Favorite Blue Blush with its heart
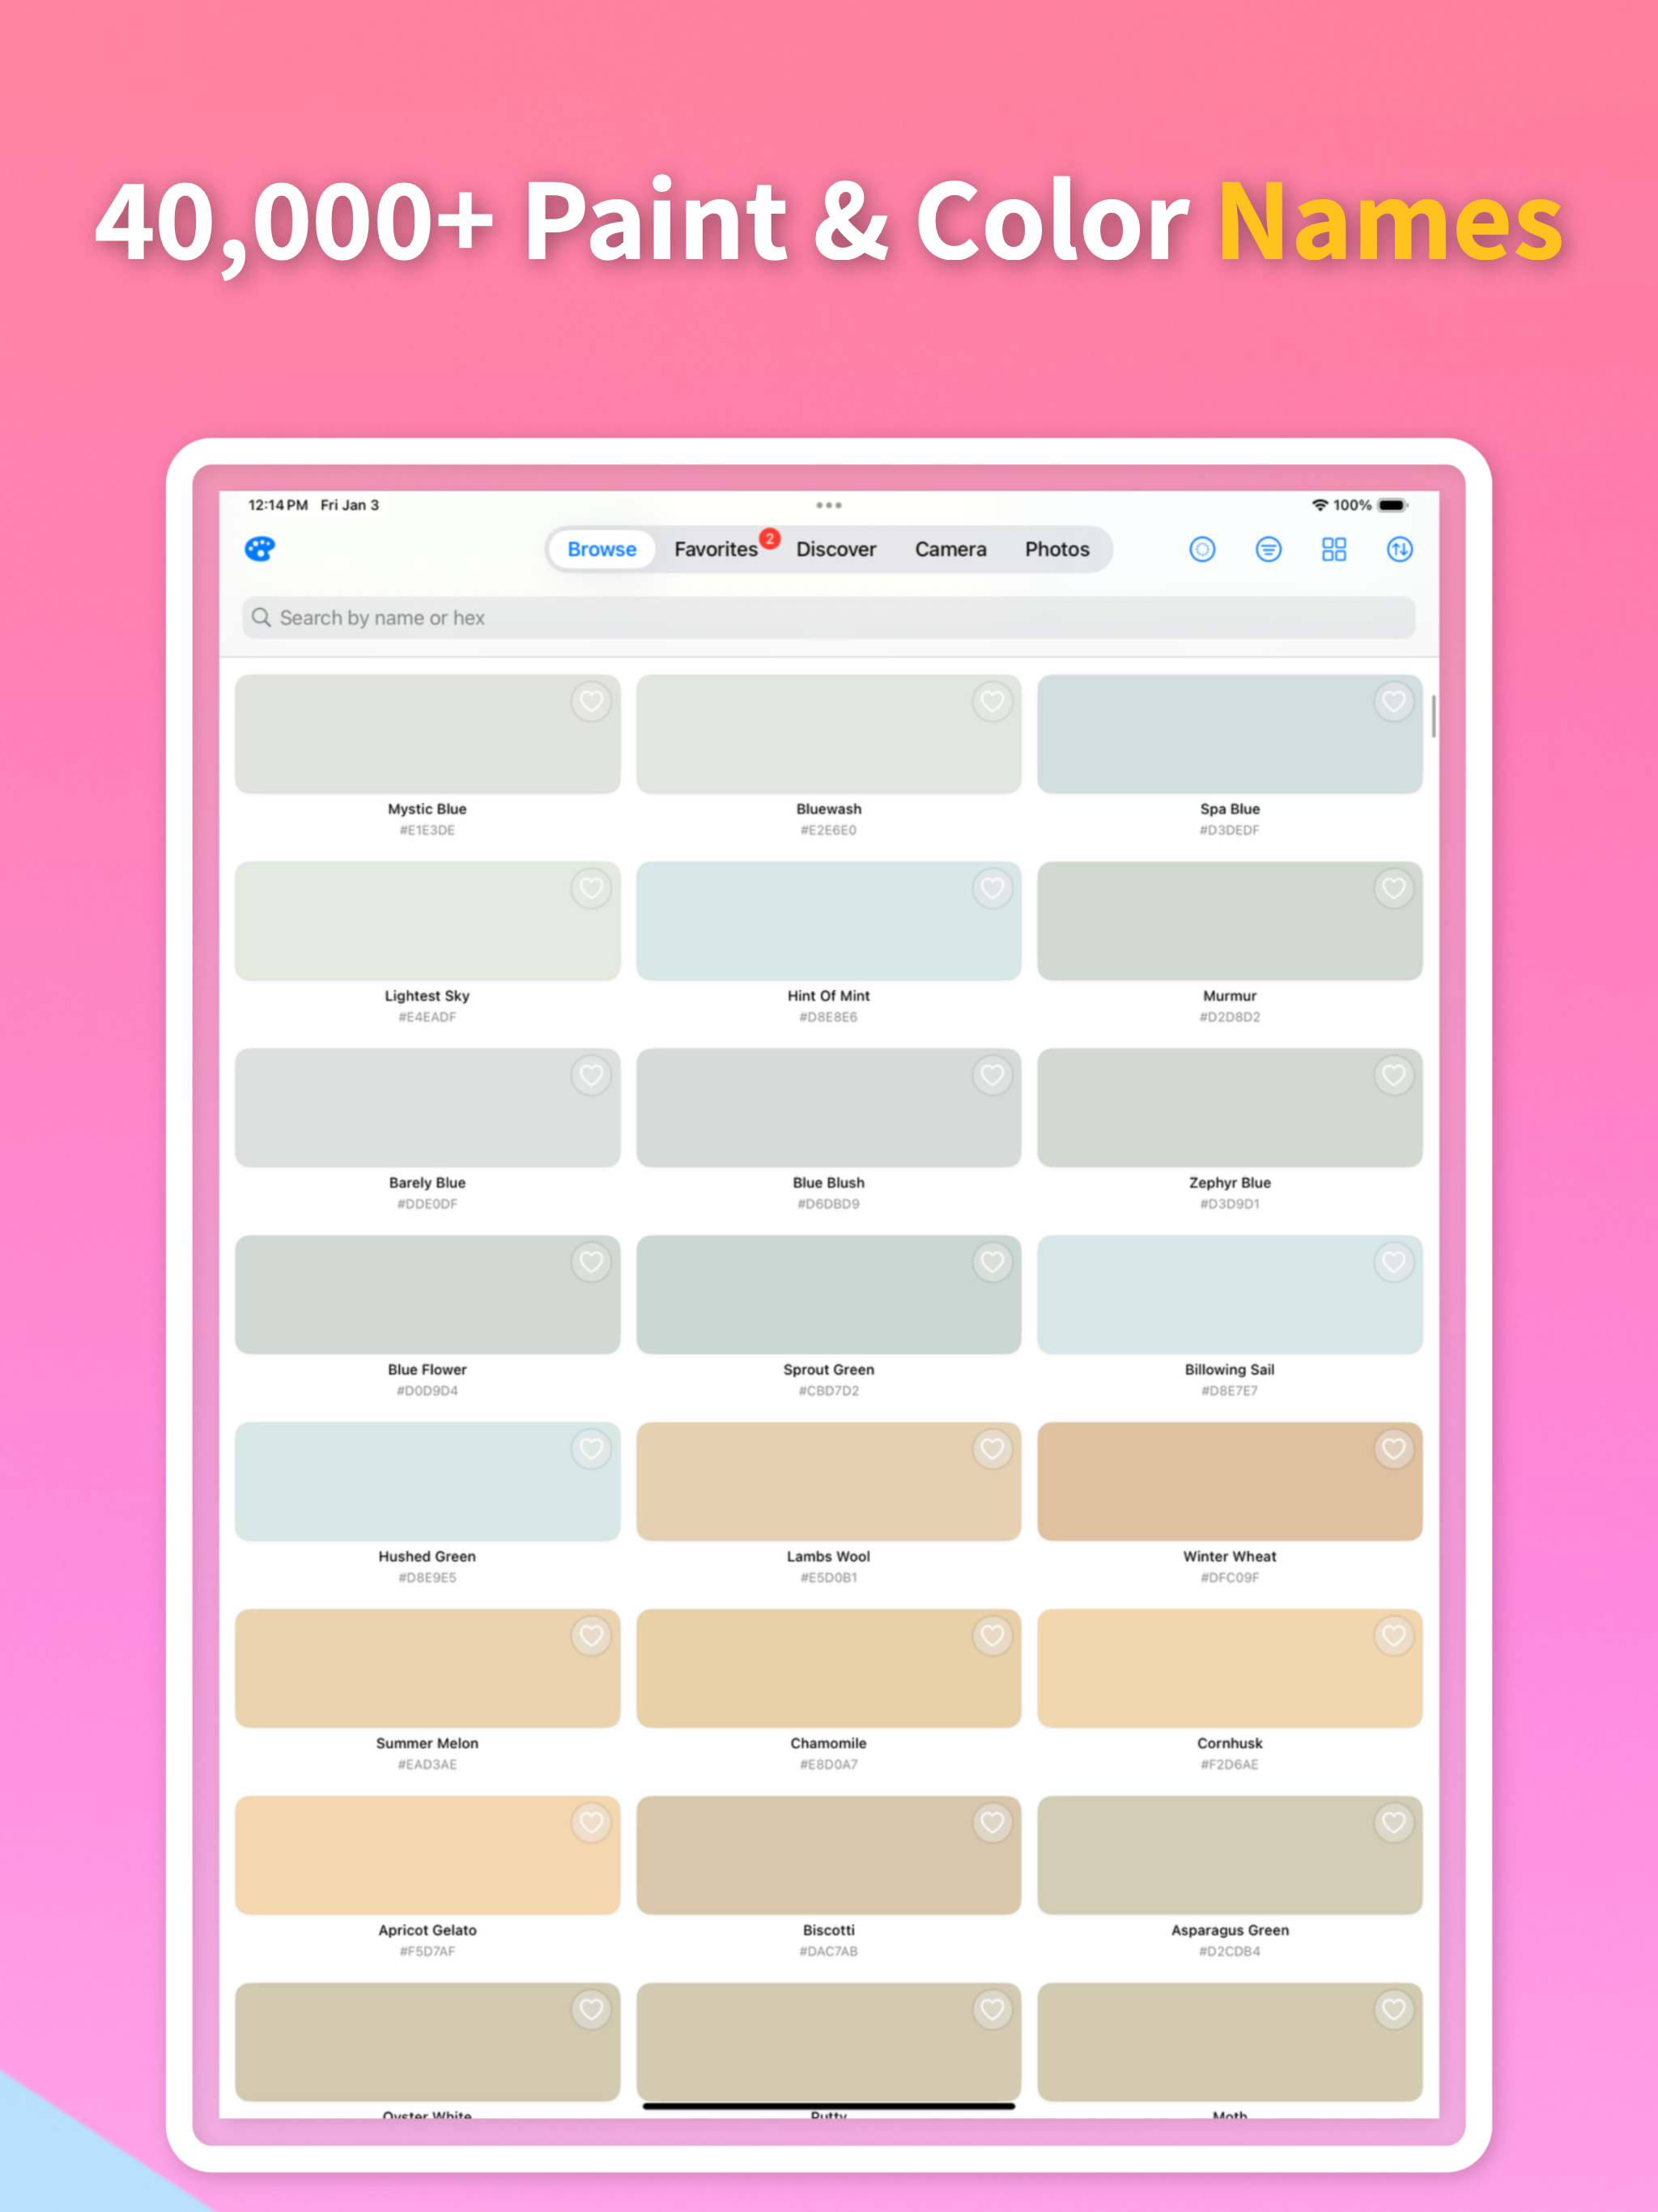 point(992,1075)
